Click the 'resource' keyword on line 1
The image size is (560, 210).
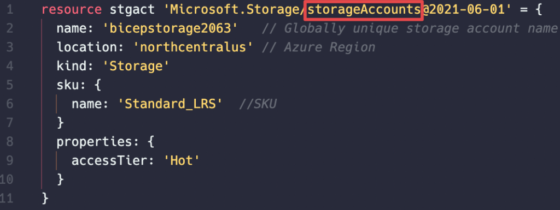click(72, 10)
